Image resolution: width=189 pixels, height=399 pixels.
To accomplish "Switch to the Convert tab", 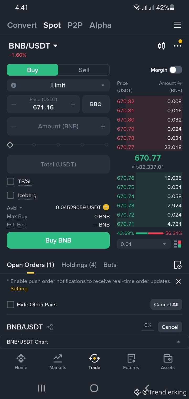I will (22, 25).
